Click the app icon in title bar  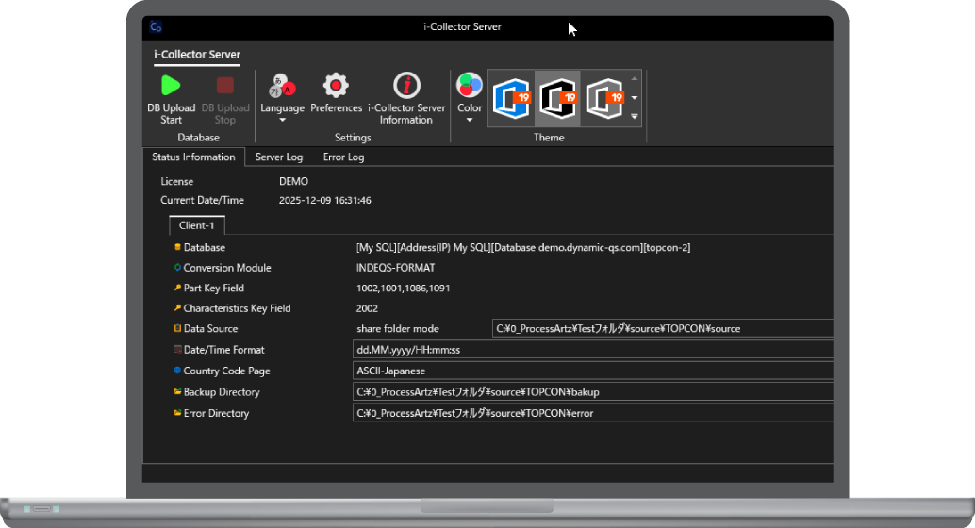157,27
